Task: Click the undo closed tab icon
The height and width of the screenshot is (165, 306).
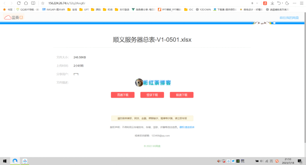Action: pos(279,3)
